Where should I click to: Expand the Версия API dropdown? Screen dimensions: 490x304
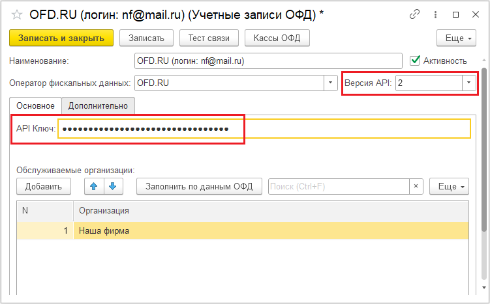[x=469, y=83]
